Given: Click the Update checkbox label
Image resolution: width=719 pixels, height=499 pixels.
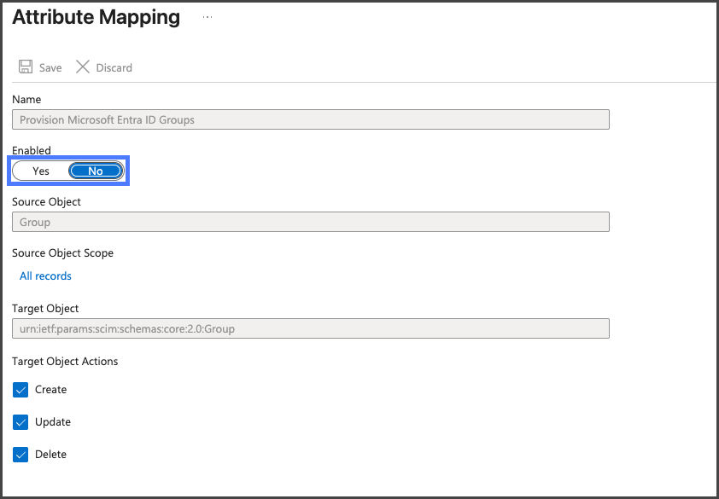Looking at the screenshot, I should (x=53, y=422).
